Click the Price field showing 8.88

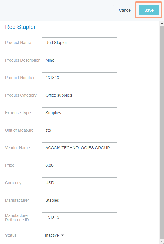(x=79, y=165)
